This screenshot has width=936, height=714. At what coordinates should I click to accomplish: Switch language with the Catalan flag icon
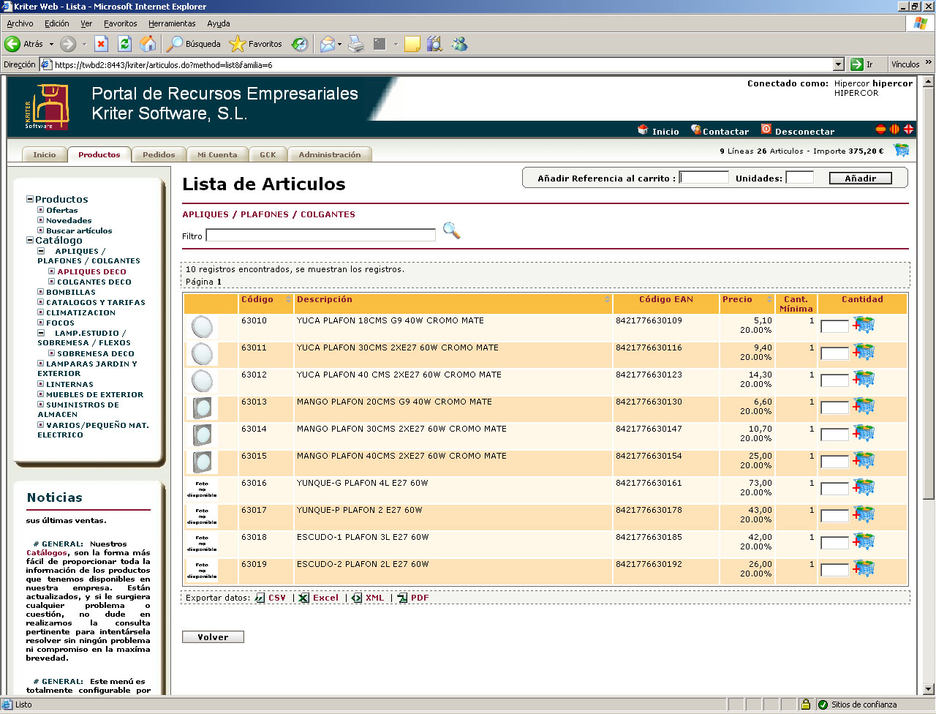tap(894, 129)
